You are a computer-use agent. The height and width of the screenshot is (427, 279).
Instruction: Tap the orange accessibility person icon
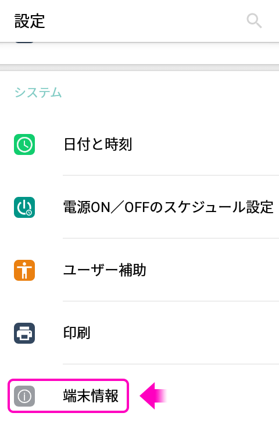(24, 270)
